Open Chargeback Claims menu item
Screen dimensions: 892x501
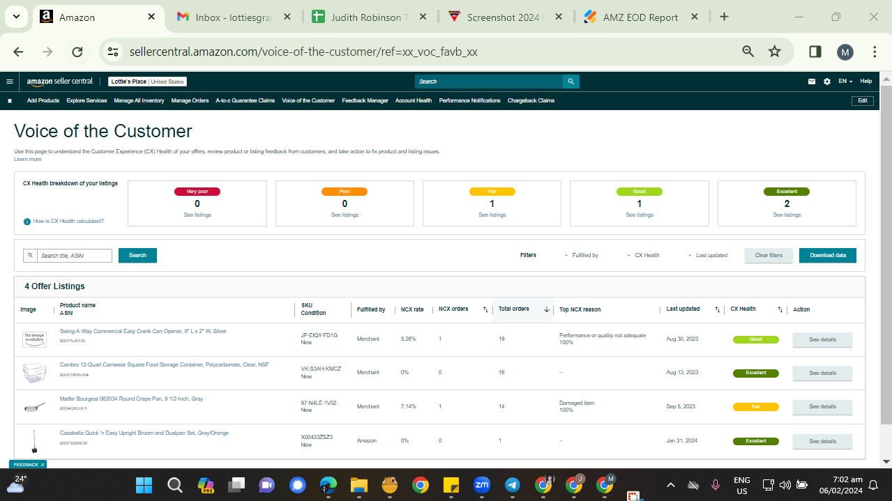click(x=531, y=101)
